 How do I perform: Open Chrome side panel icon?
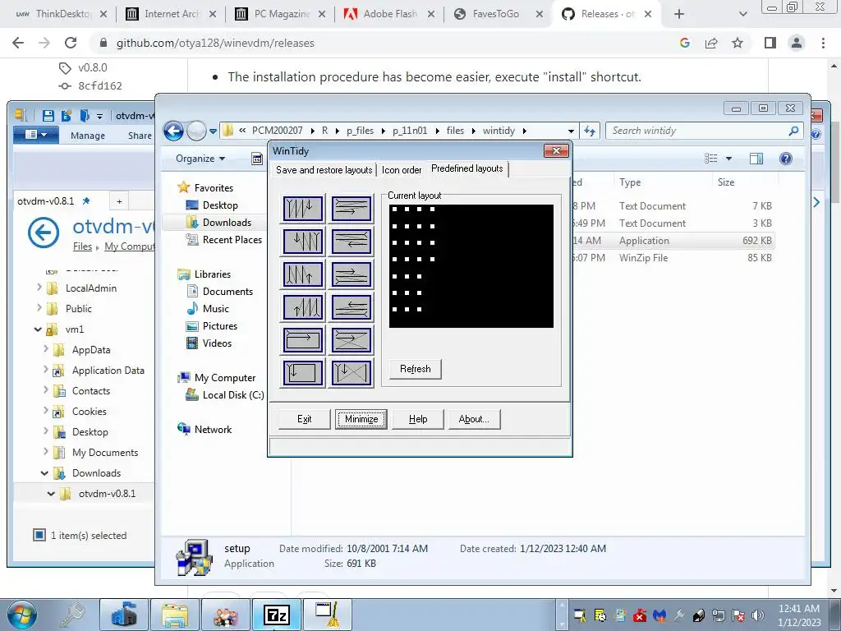point(770,43)
